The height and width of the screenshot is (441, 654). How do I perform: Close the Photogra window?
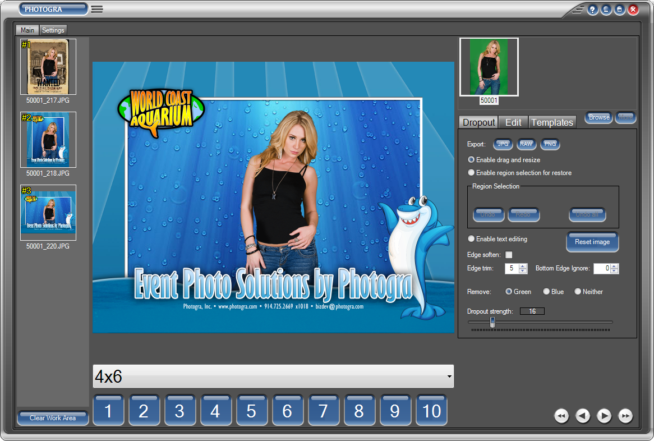[633, 9]
